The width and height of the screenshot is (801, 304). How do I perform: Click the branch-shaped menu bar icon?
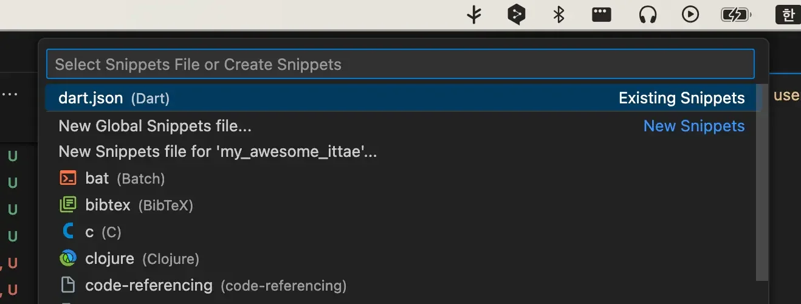coord(474,14)
